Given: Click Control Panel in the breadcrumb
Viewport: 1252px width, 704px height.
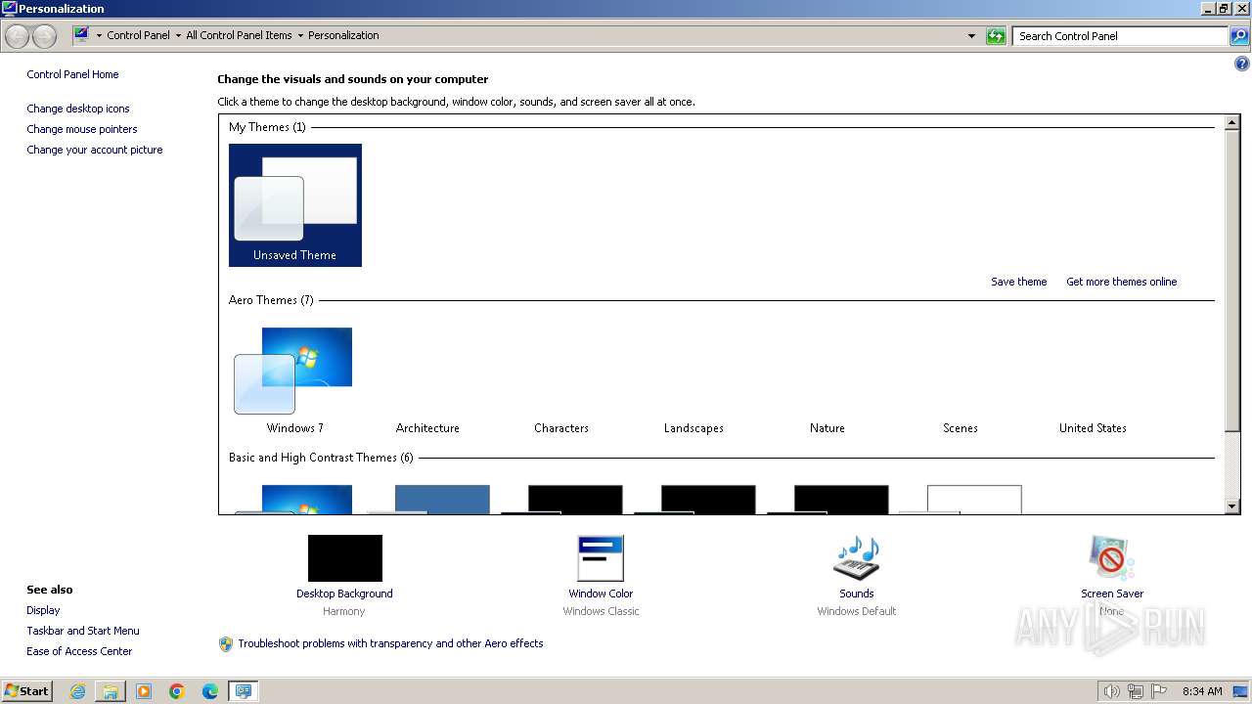Looking at the screenshot, I should (x=138, y=35).
